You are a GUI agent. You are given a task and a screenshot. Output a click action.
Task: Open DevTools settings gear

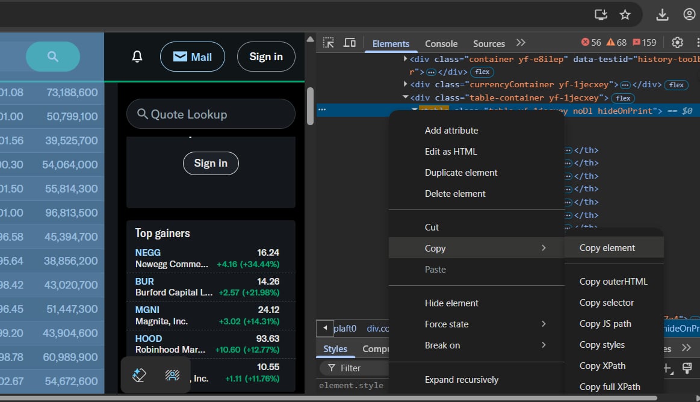[677, 43]
